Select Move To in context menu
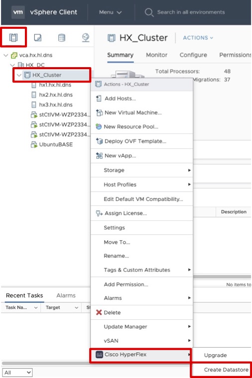The image size is (252, 378). coord(117,242)
